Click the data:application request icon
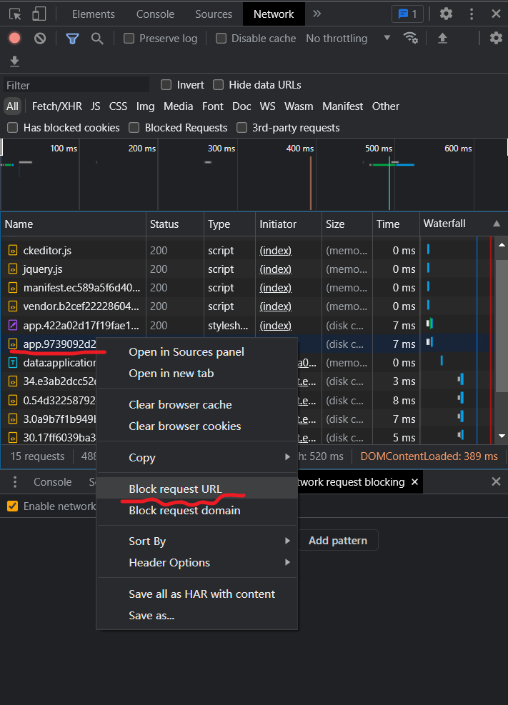The height and width of the screenshot is (705, 508). (x=13, y=362)
